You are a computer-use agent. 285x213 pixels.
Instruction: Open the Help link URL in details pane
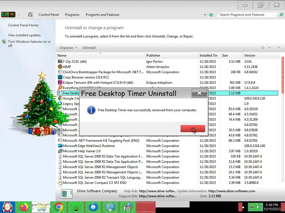tap(158, 191)
